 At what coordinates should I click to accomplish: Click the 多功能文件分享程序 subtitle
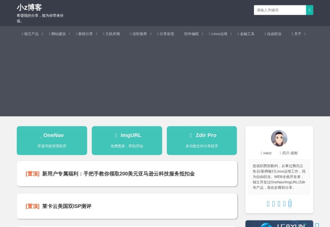tap(202, 146)
